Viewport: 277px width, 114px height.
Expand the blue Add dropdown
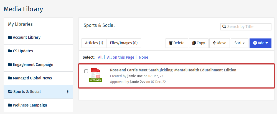click(x=260, y=43)
